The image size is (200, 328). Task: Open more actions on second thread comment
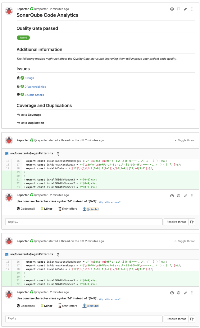[192, 293]
